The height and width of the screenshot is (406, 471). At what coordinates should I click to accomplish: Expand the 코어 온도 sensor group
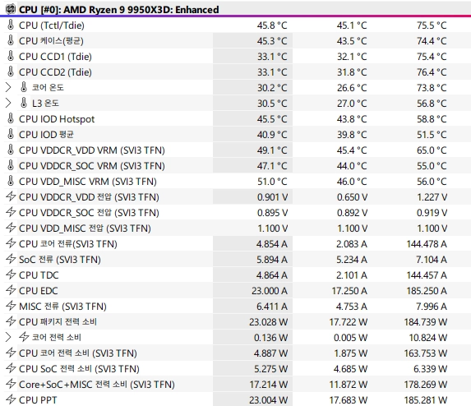tap(8, 87)
